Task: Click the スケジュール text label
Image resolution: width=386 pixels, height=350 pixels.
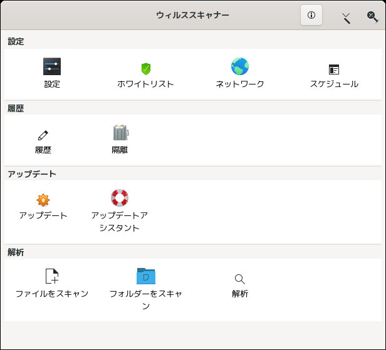Action: coord(334,84)
